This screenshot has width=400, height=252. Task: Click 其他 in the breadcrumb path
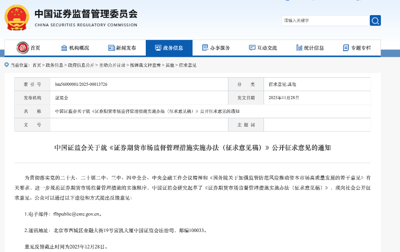(x=170, y=65)
